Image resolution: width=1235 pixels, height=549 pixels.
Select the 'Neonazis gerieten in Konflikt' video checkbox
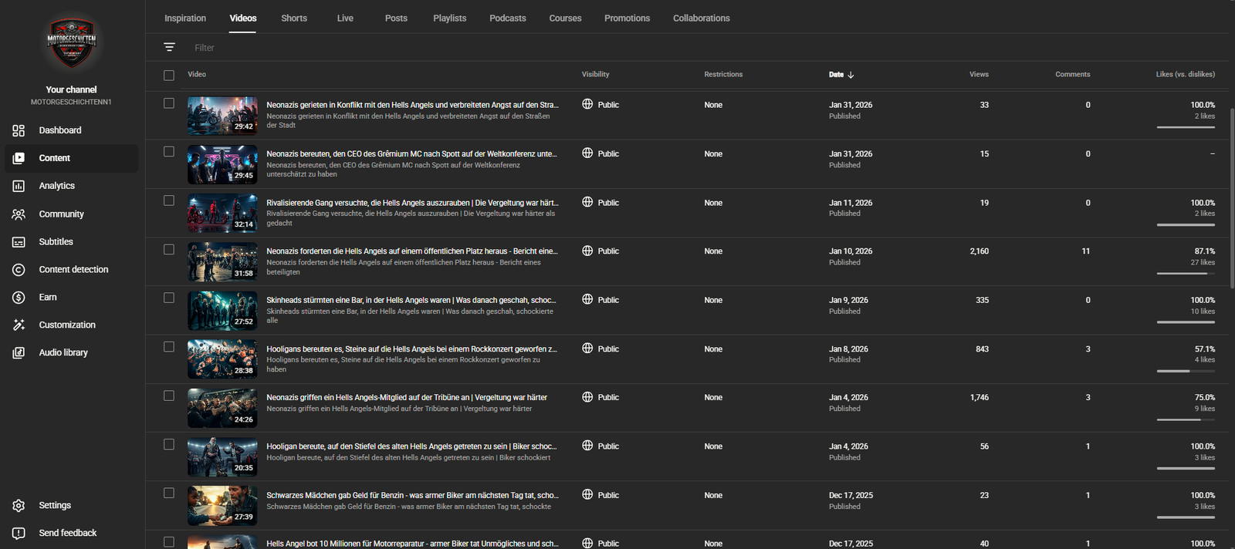click(x=169, y=103)
